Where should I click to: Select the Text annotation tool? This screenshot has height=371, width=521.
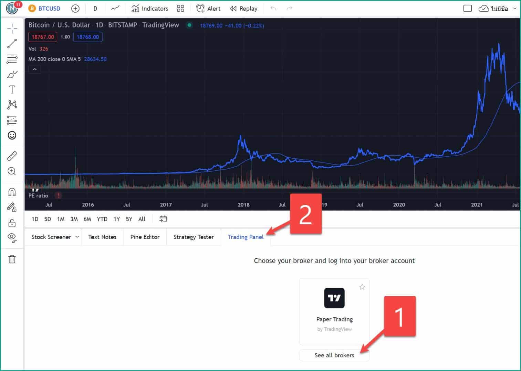12,90
